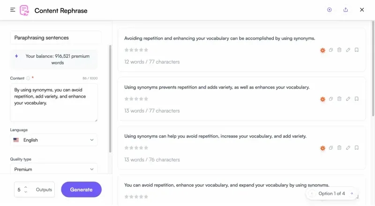Click the share/export icon in header
Image resolution: width=375 pixels, height=206 pixels.
pos(345,10)
